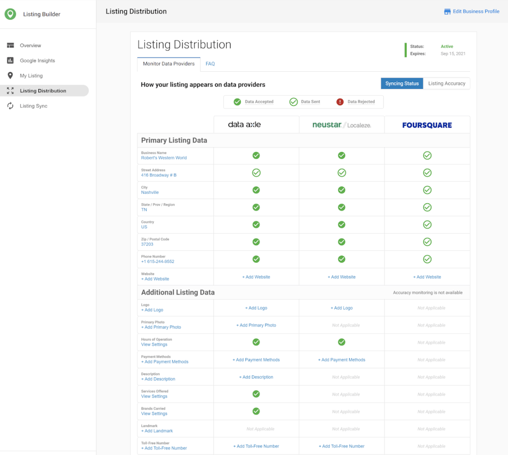Go to Overview in the sidebar
Image resolution: width=508 pixels, height=455 pixels.
[31, 46]
